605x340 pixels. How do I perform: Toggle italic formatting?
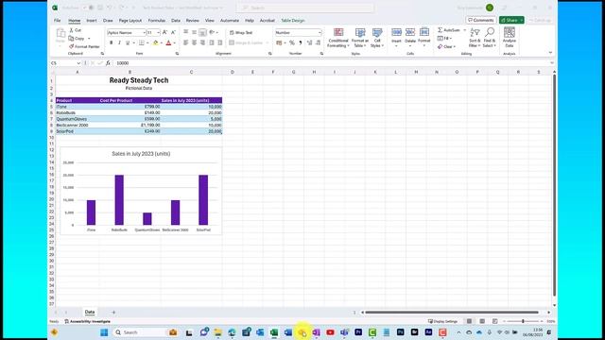tap(119, 42)
